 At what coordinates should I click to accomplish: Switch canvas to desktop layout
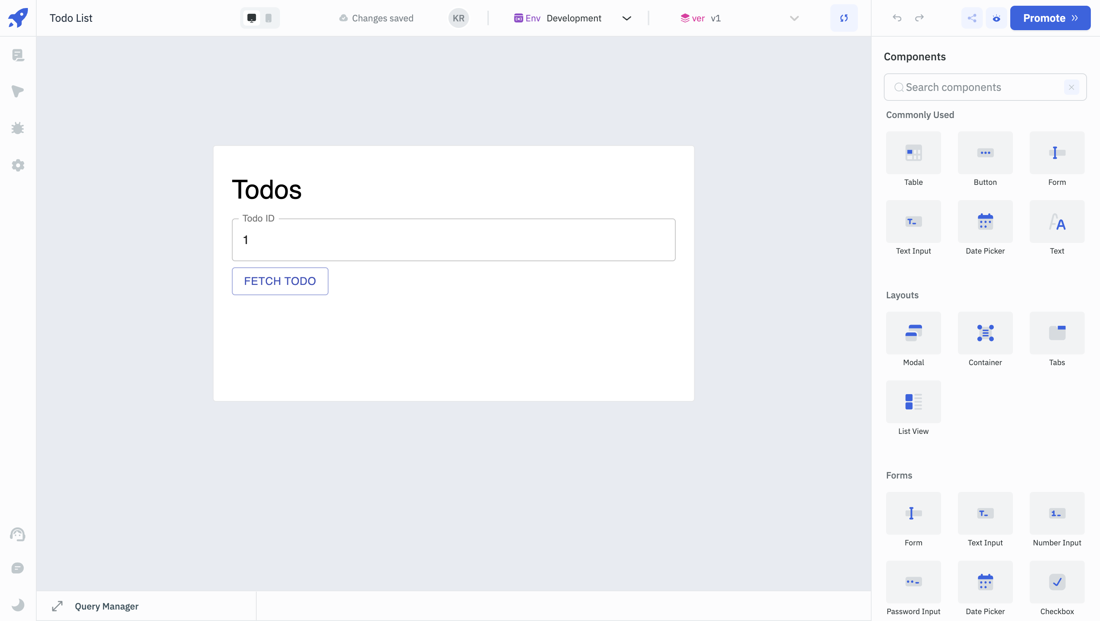coord(252,18)
